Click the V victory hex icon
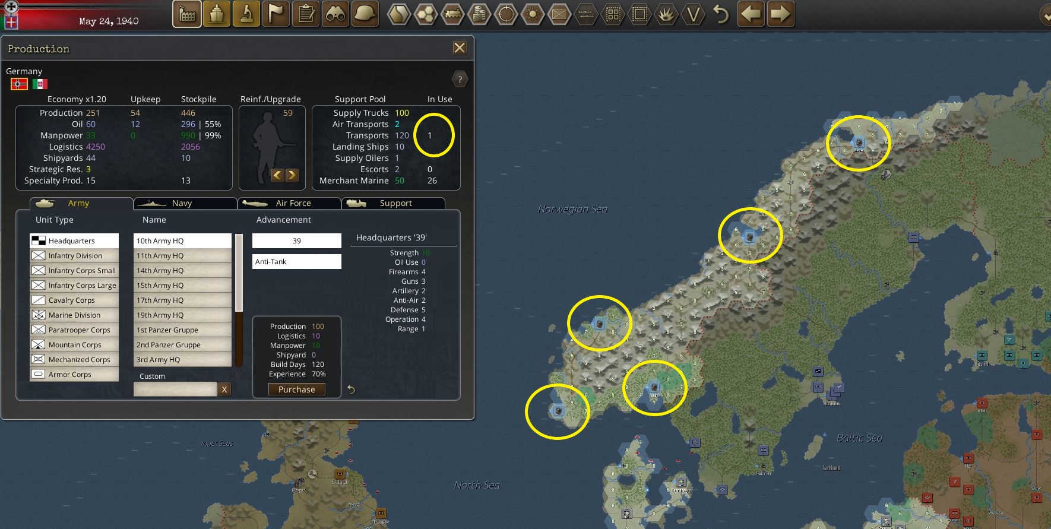This screenshot has height=529, width=1051. pos(693,14)
